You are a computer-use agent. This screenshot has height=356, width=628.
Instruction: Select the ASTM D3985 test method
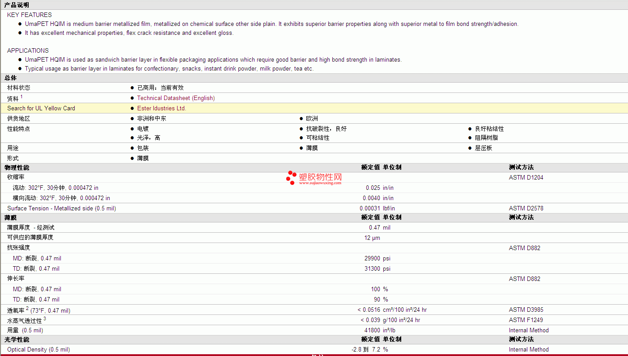click(x=526, y=310)
